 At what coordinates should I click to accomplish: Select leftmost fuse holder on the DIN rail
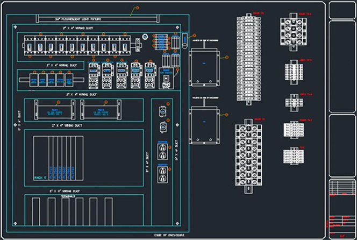click(34, 80)
